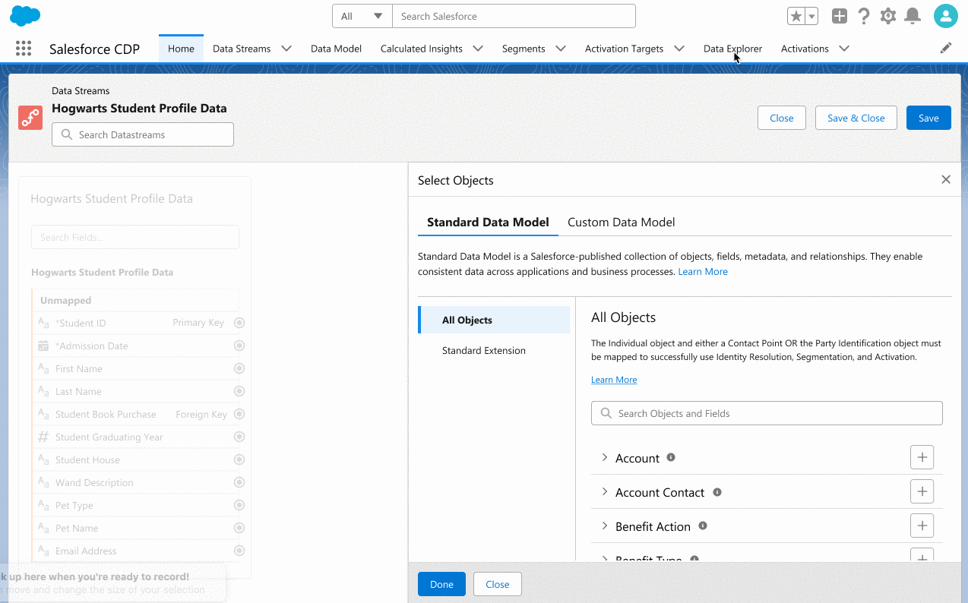Expand the Account Contact object row
The height and width of the screenshot is (603, 968).
point(605,491)
